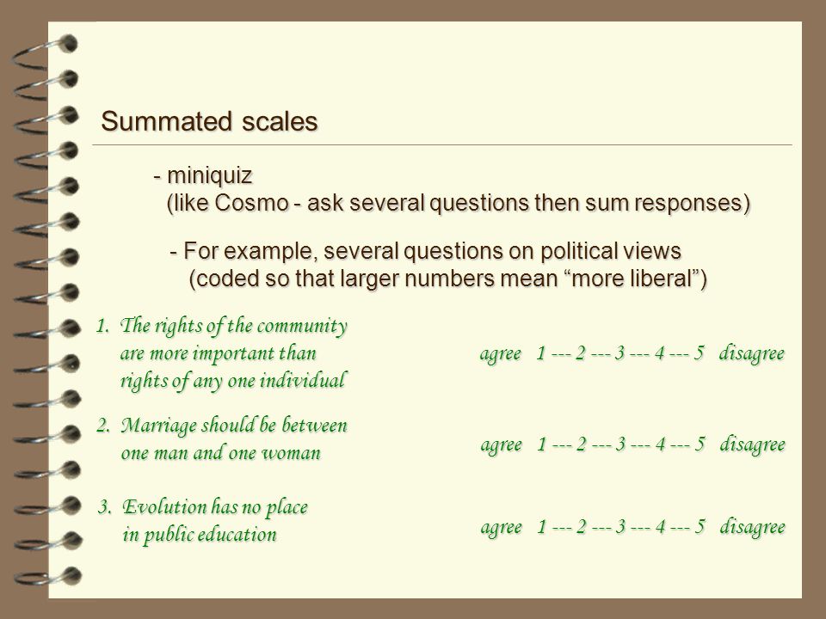
Task: Select question 3 'Evolution has no place' text
Action: [x=203, y=521]
